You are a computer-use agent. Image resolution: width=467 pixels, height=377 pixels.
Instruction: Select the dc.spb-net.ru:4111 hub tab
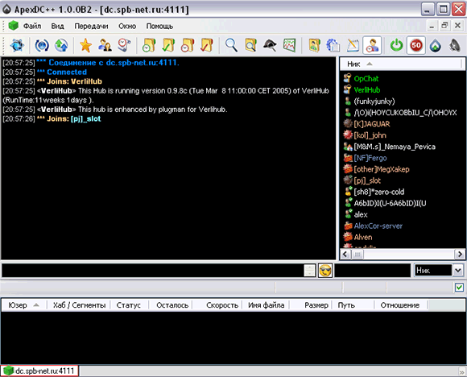pyautogui.click(x=39, y=371)
